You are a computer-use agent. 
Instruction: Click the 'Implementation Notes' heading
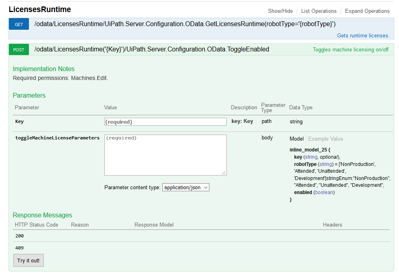point(43,69)
